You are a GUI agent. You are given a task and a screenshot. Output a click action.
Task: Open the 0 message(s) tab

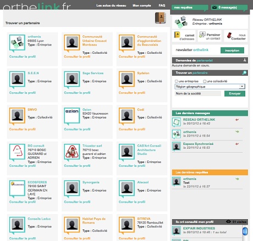click(x=229, y=8)
